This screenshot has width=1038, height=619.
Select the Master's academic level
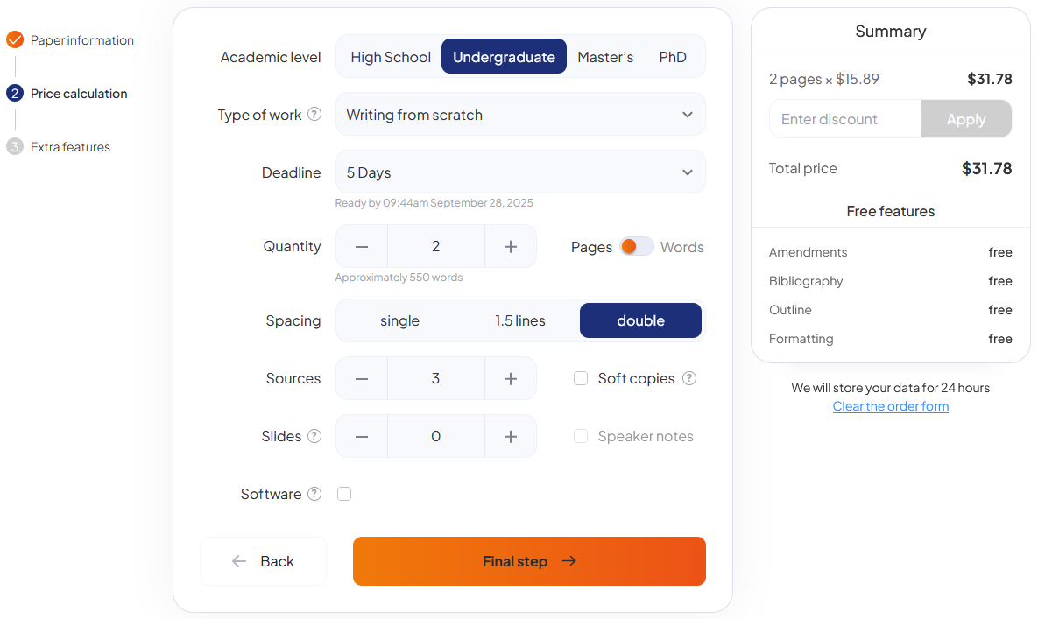605,57
